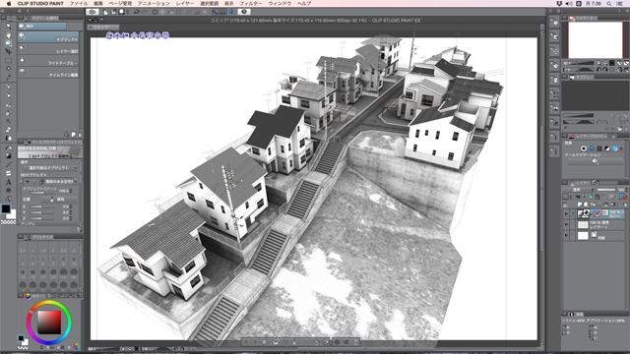Click the layer opacity slider
The height and width of the screenshot is (354, 630).
(x=606, y=190)
